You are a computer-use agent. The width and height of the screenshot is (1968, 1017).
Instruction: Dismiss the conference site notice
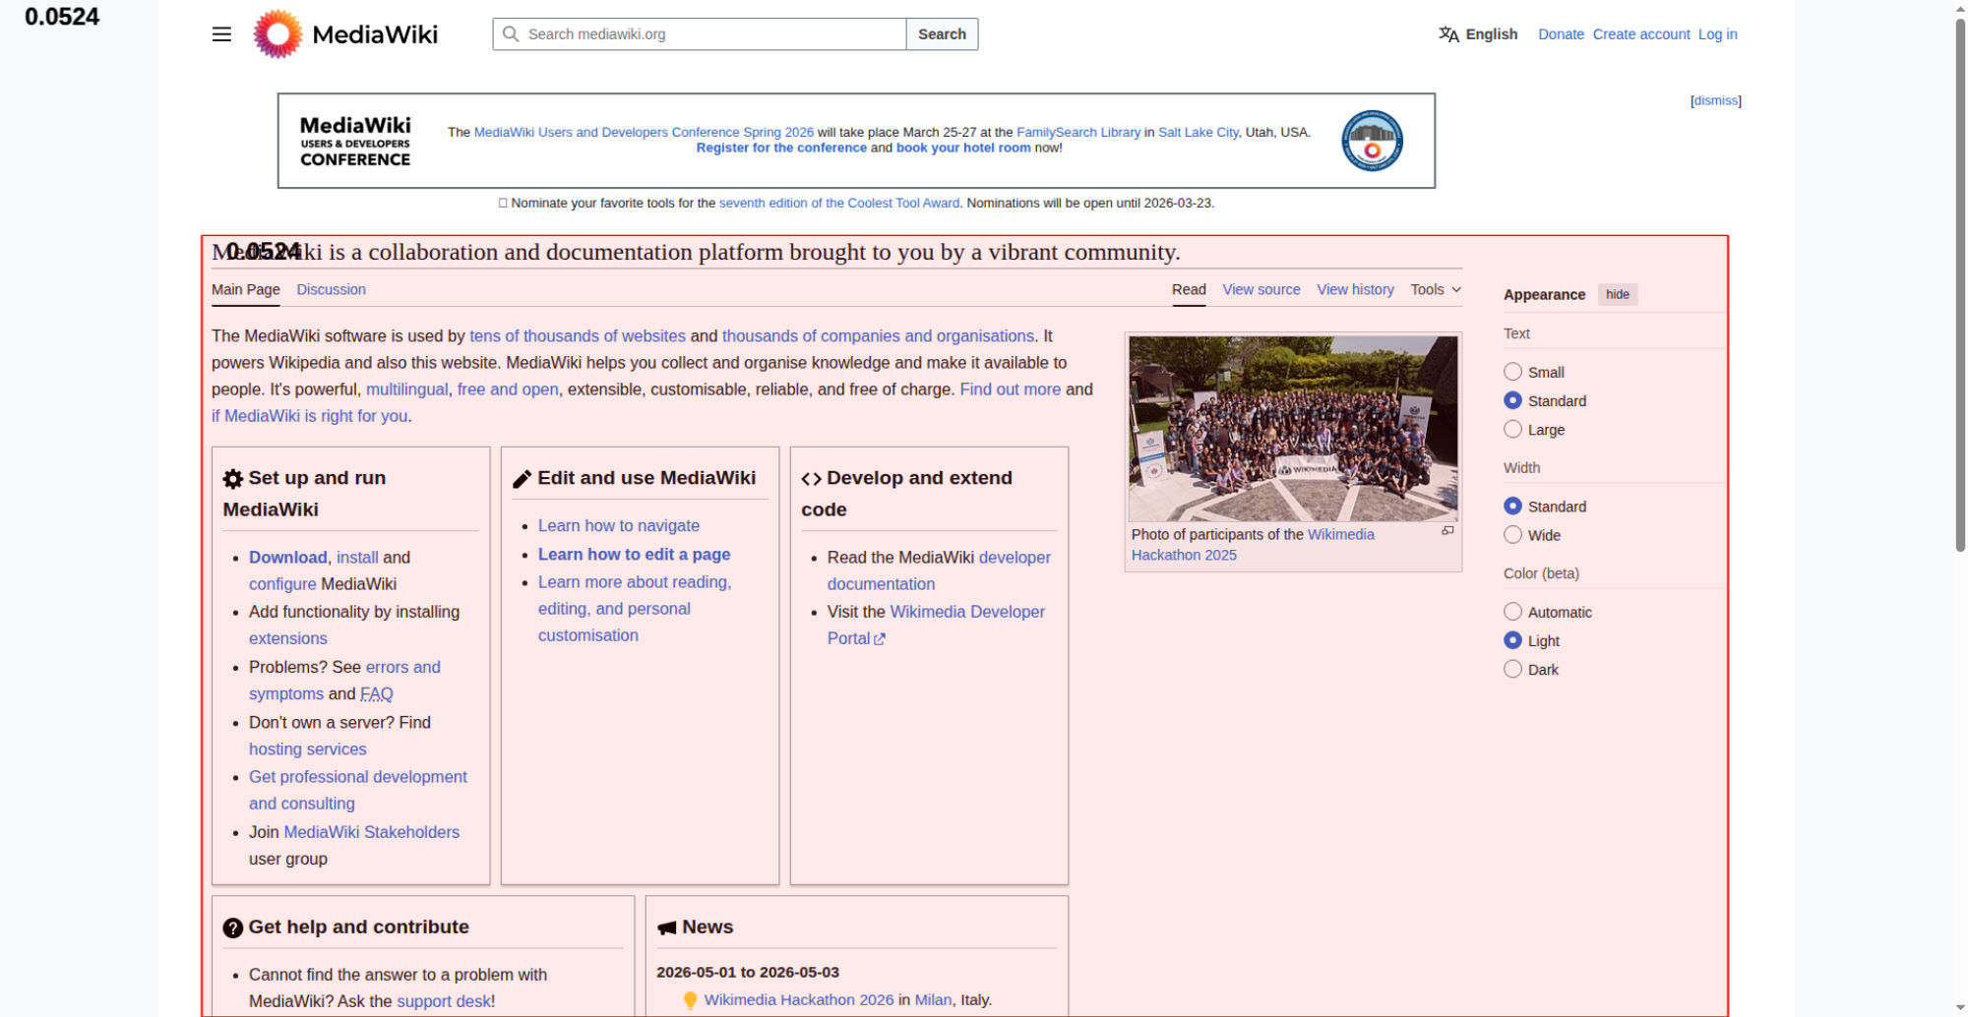click(1715, 100)
